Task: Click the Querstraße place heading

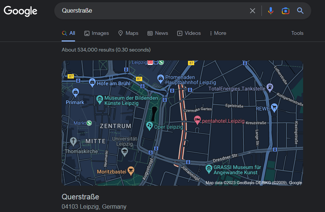Action: click(x=81, y=197)
